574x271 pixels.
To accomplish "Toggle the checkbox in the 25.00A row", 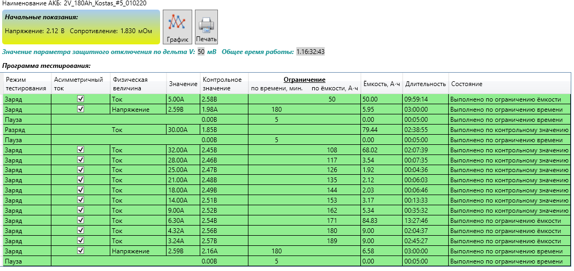I will pos(81,170).
